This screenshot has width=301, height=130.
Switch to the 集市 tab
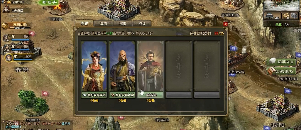pyautogui.click(x=104, y=23)
